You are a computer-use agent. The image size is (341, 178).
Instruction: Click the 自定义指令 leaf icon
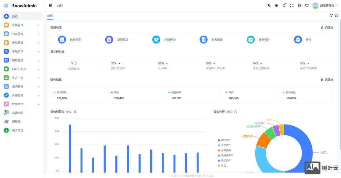6,69
